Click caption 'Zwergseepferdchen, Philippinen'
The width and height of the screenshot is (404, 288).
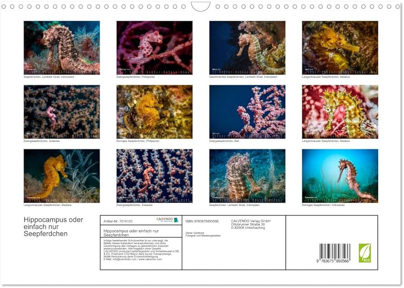pyautogui.click(x=136, y=77)
